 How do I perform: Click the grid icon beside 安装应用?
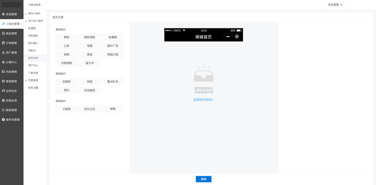coord(3,100)
